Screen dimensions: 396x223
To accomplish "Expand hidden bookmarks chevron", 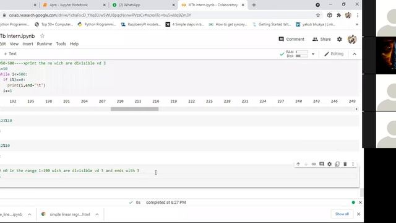I will pyautogui.click(x=357, y=24).
